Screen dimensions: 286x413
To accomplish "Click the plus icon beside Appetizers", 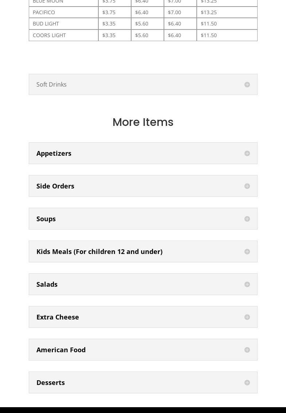I will tap(247, 154).
